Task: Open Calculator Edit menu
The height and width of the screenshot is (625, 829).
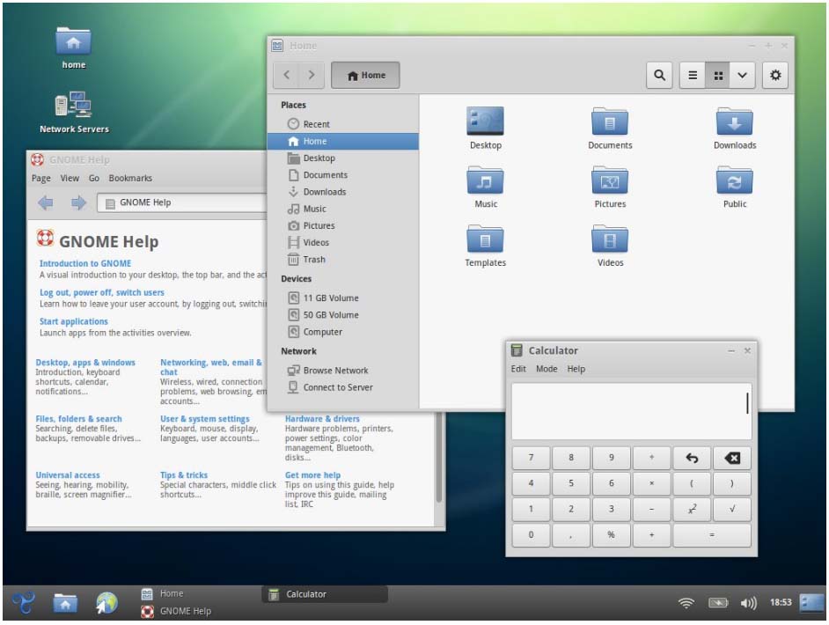Action: [518, 369]
